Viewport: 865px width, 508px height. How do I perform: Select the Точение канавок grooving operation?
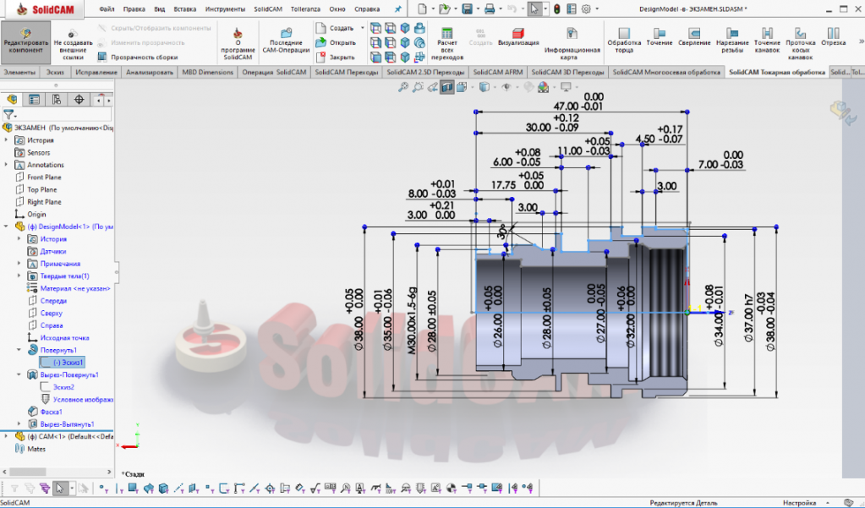coord(767,40)
